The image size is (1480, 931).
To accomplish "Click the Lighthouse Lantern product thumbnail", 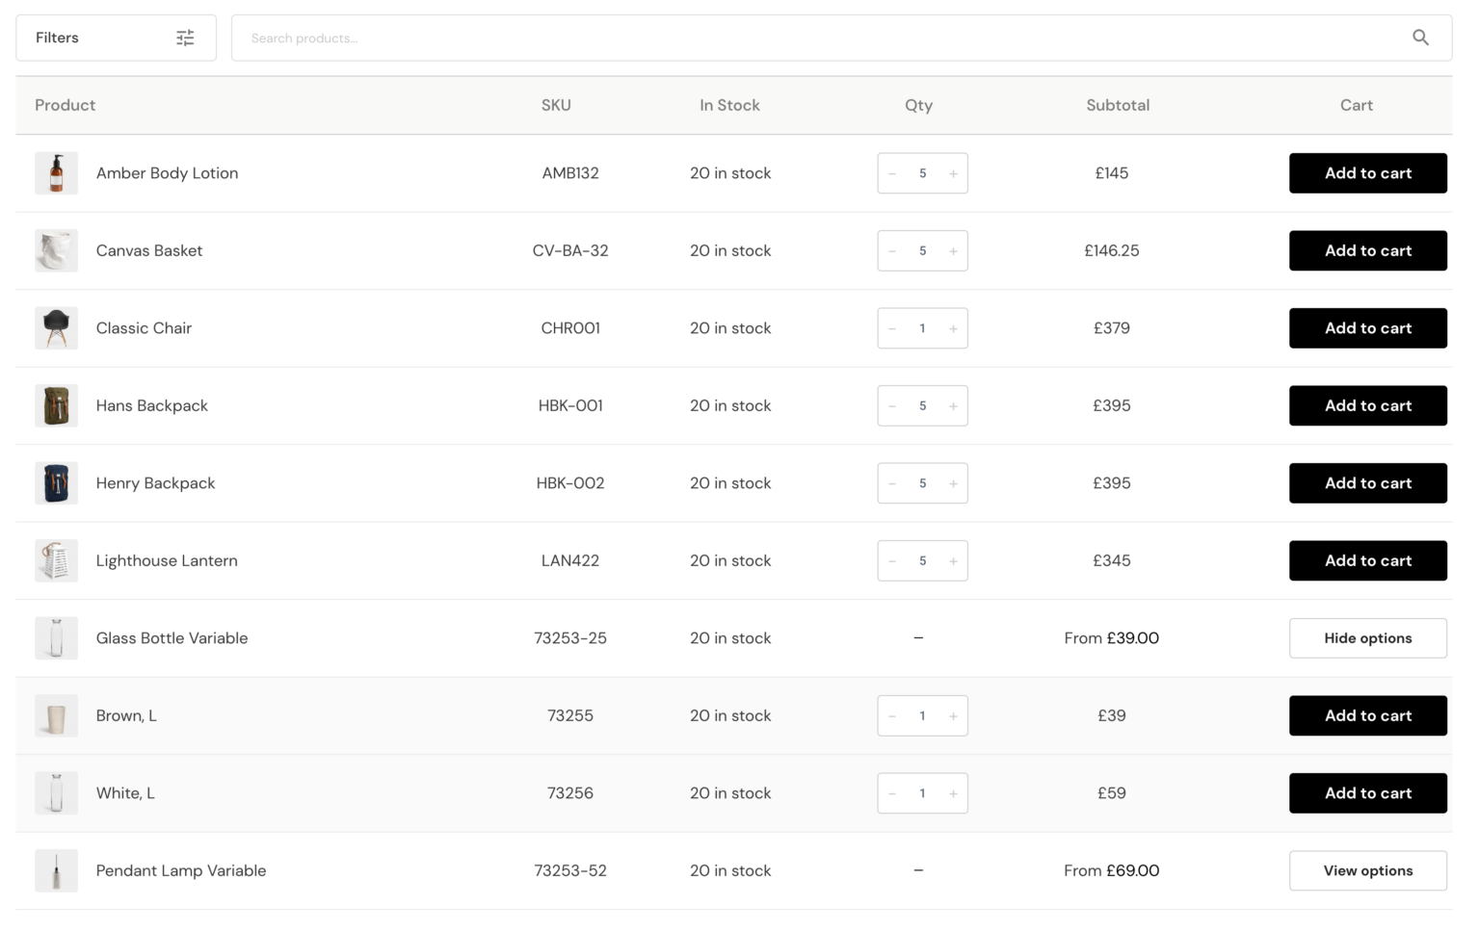I will 56,560.
